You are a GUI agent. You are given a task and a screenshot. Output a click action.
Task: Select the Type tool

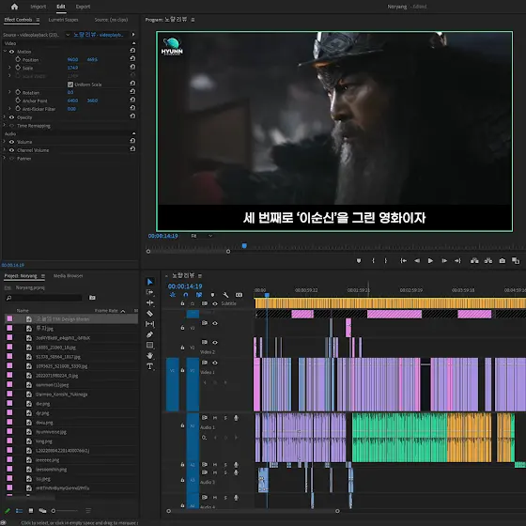pyautogui.click(x=150, y=366)
